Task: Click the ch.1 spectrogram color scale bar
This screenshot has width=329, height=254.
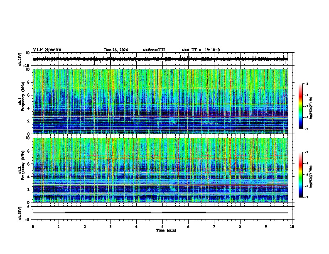Action: coord(301,106)
